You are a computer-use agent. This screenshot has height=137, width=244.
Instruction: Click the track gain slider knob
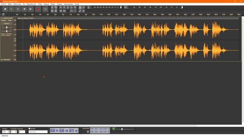(x=7, y=27)
